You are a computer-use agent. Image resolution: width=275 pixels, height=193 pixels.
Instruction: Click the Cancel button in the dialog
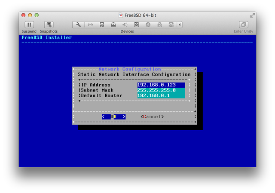152,116
